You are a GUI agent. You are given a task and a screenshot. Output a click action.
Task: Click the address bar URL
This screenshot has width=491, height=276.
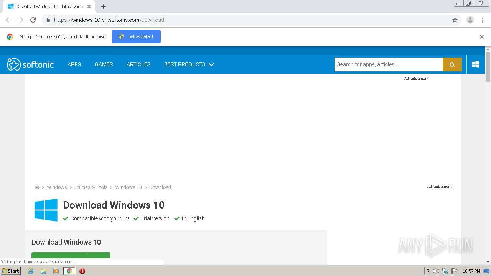coord(109,20)
